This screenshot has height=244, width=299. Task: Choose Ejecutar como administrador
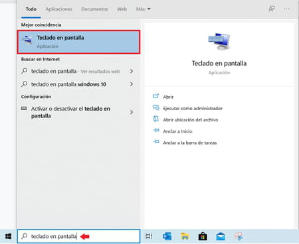click(x=193, y=108)
